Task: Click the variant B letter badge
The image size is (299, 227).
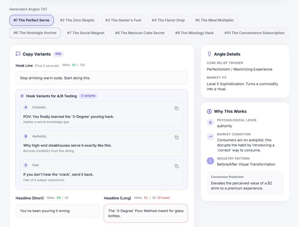Action: [x=26, y=136]
